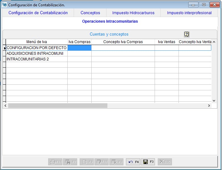Click Iva Compras cell of ADQUISICIONES INTRACOMUNI row
The image size is (222, 170).
(79, 54)
